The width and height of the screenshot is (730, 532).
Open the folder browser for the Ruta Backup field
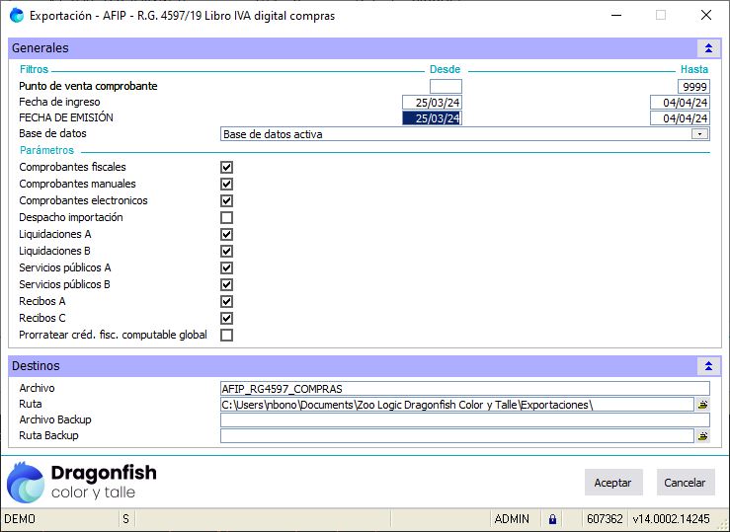pos(702,436)
